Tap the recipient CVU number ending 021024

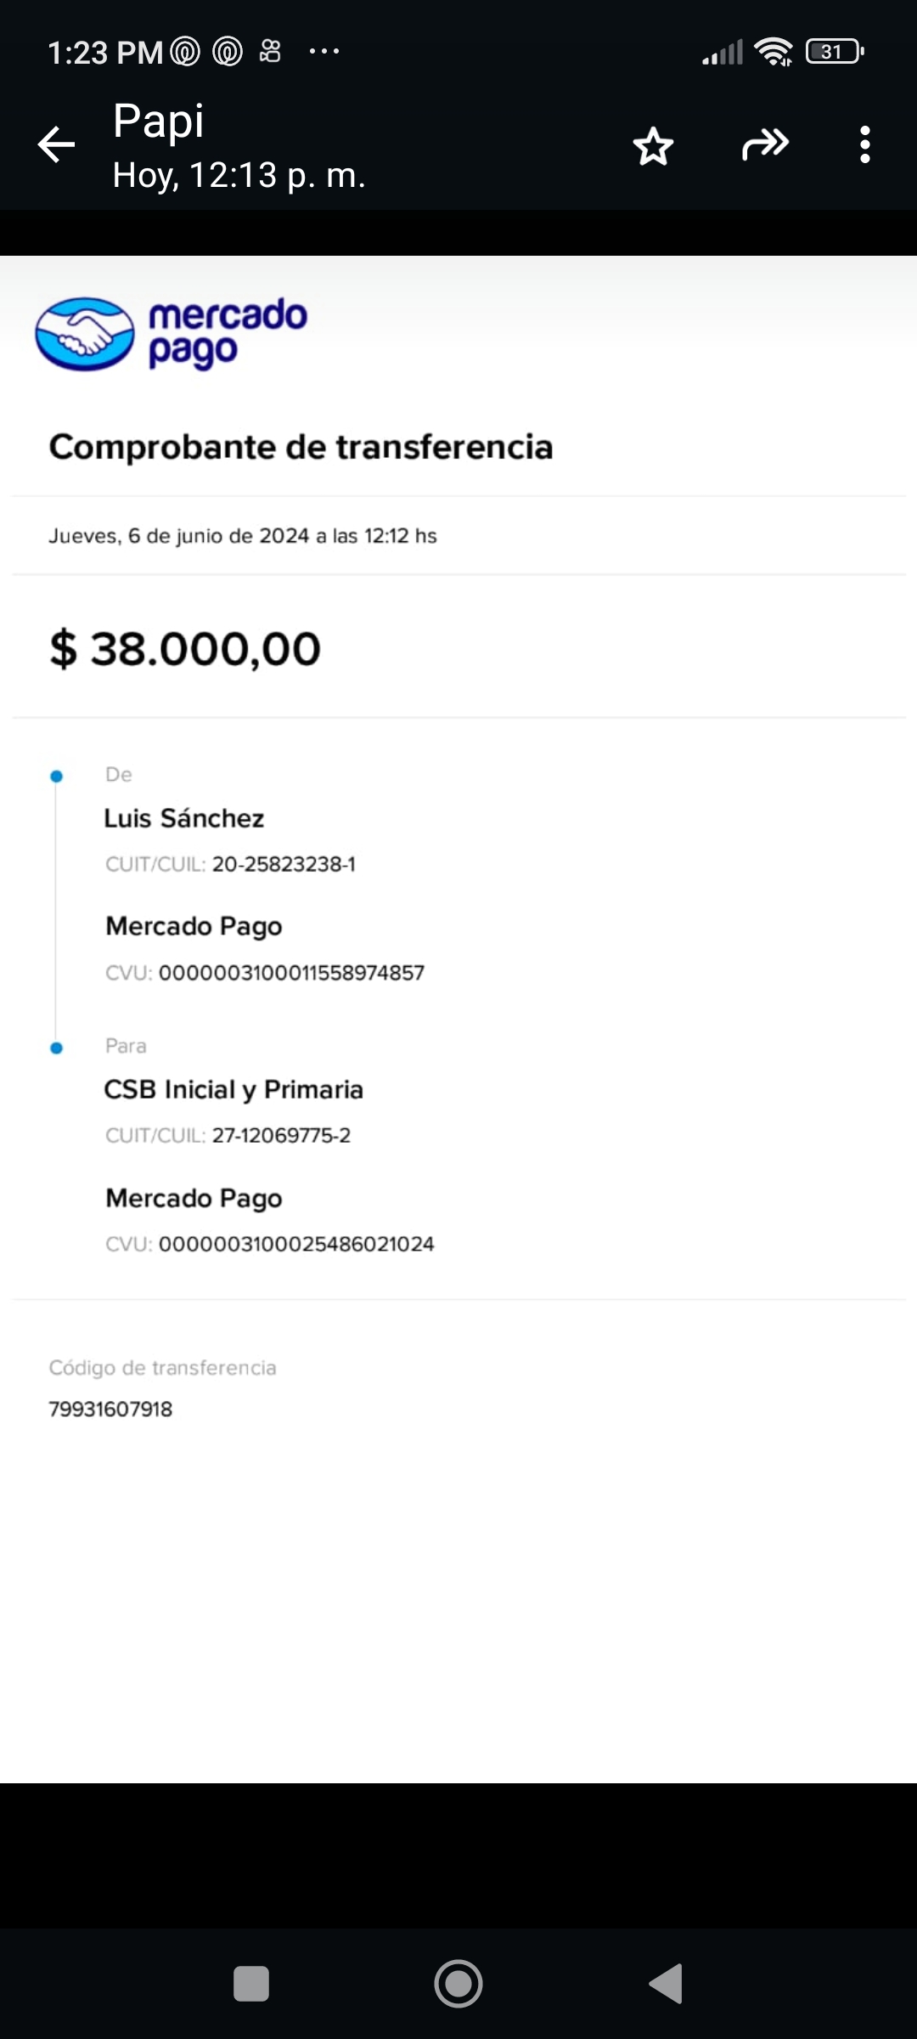pos(296,1244)
